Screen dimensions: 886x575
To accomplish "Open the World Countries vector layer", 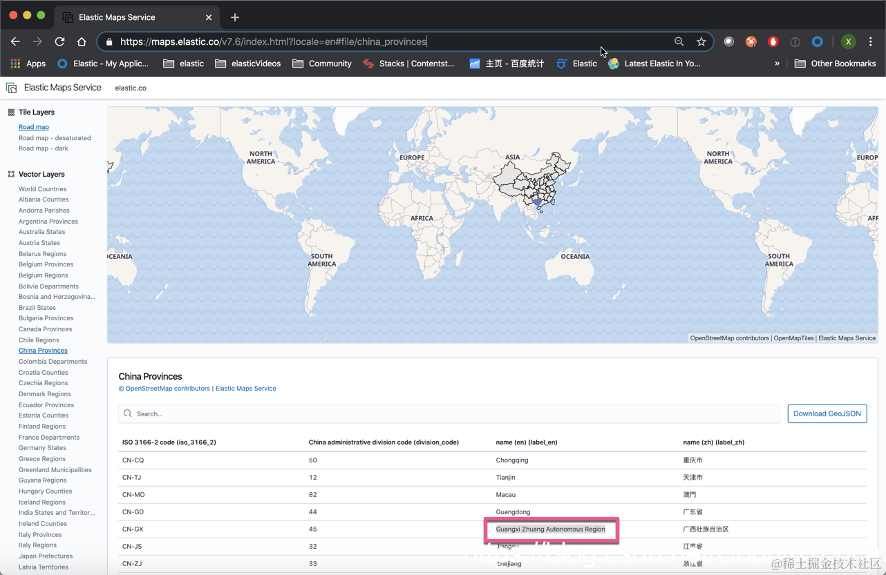I will point(43,189).
